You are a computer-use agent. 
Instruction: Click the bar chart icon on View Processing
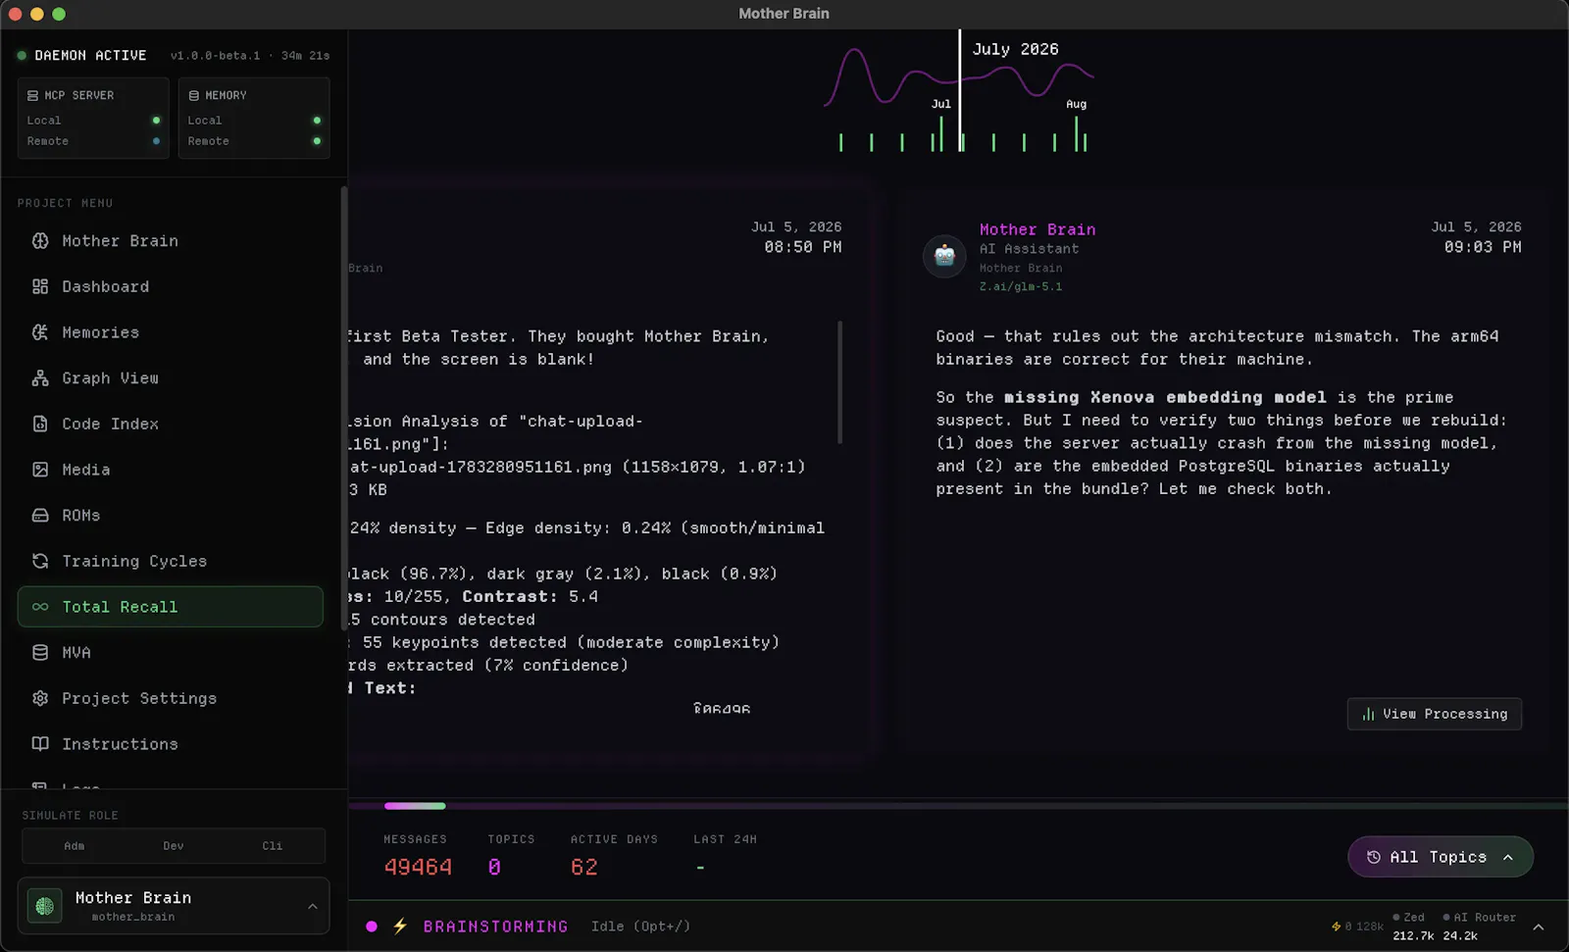(x=1368, y=714)
